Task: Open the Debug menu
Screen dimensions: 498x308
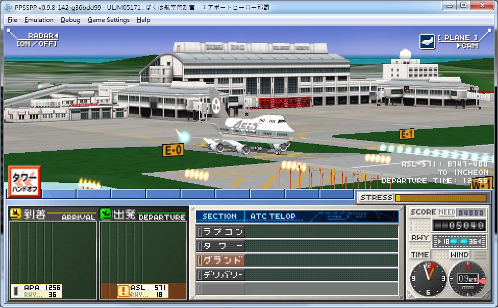Action: 70,20
